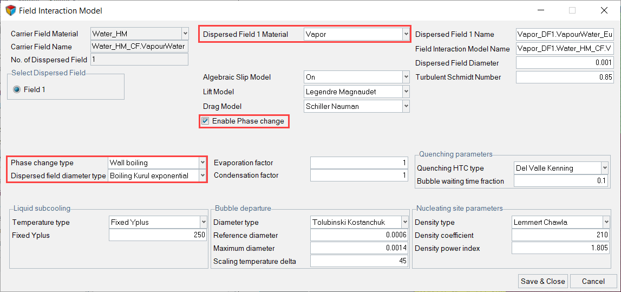
Task: Click the Evaporation factor input field
Action: pos(359,163)
